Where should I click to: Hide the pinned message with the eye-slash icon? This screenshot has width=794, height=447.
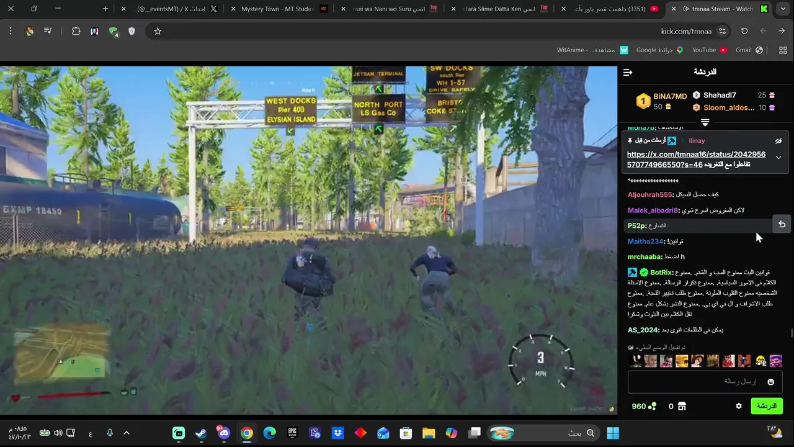(x=778, y=141)
